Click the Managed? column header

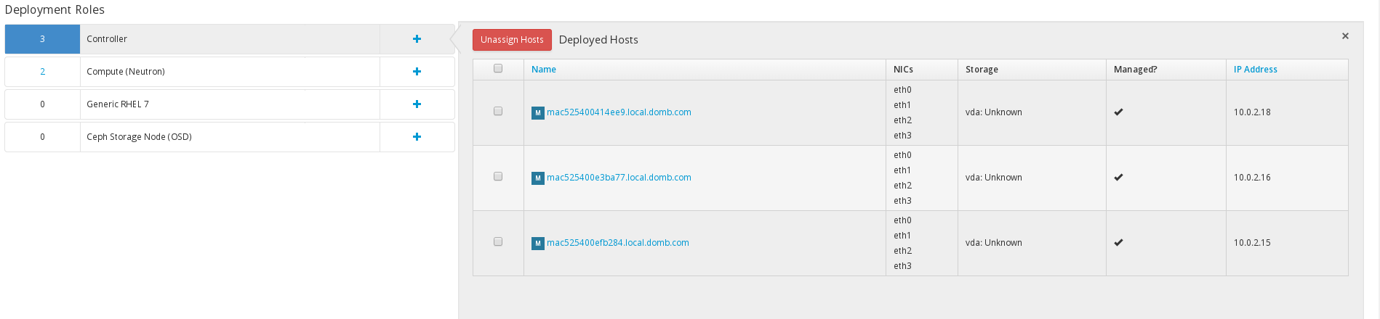point(1135,70)
